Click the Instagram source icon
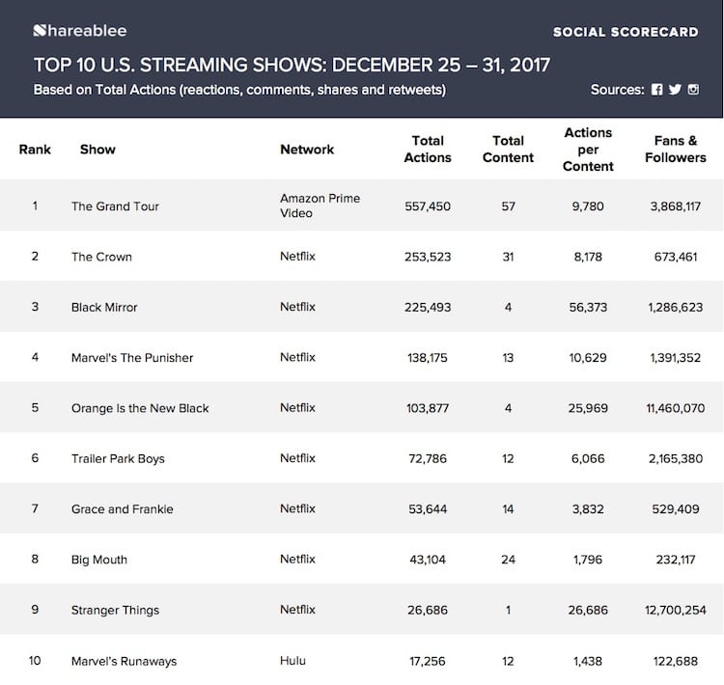The width and height of the screenshot is (724, 685). click(693, 90)
